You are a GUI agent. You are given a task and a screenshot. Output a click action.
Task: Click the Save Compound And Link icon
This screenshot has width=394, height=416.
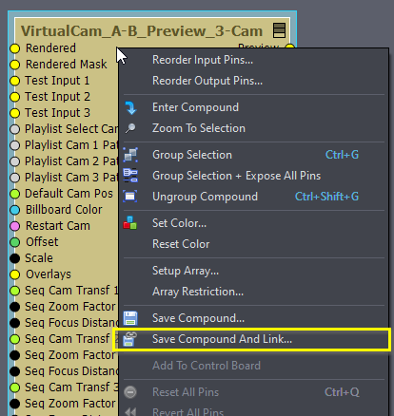pos(129,339)
